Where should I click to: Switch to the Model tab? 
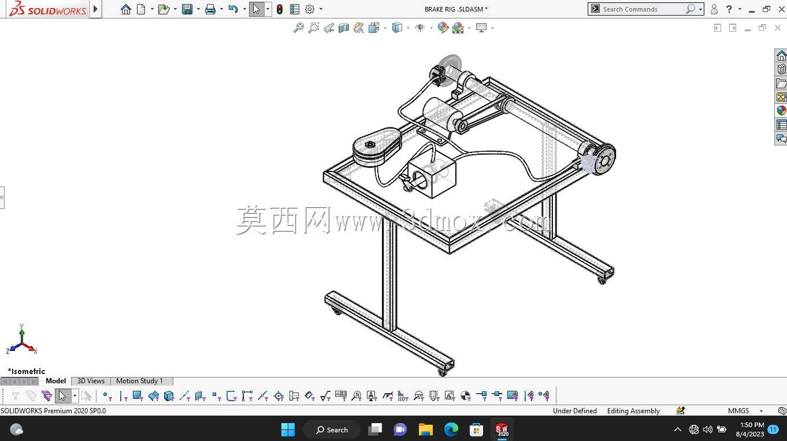coord(56,381)
